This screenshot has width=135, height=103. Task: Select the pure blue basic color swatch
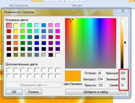[x=37, y=43]
